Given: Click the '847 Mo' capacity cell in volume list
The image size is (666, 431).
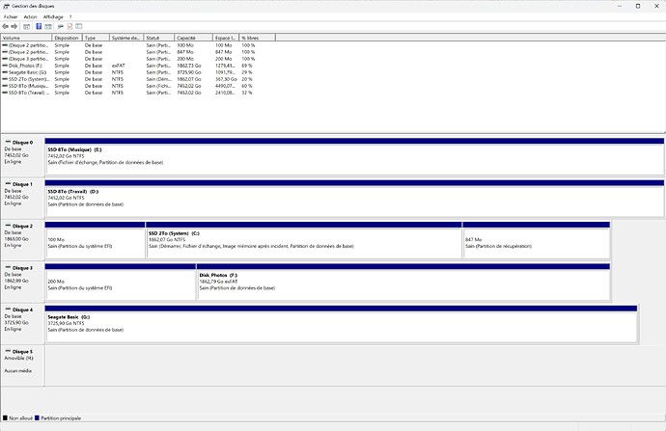Looking at the screenshot, I should click(185, 52).
